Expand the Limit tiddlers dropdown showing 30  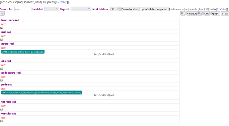(115, 9)
